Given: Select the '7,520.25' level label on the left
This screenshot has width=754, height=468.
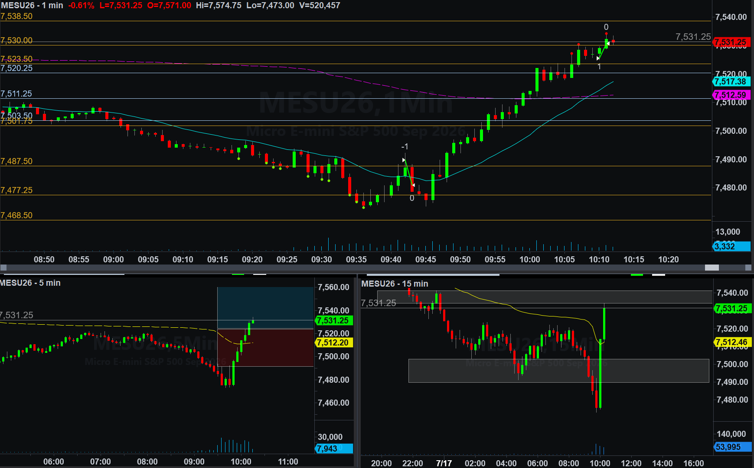Looking at the screenshot, I should (x=16, y=68).
